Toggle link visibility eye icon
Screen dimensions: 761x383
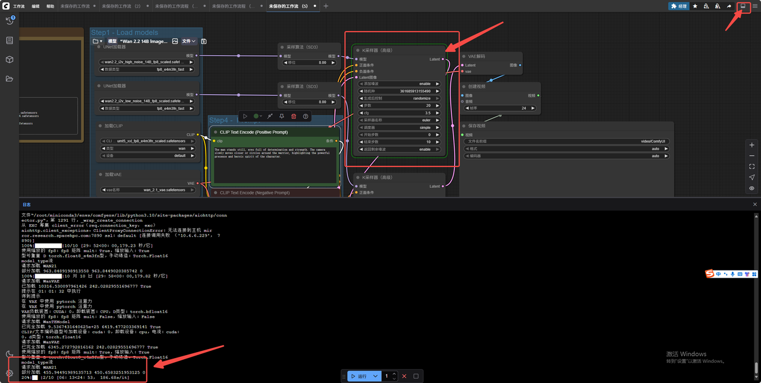click(x=752, y=188)
